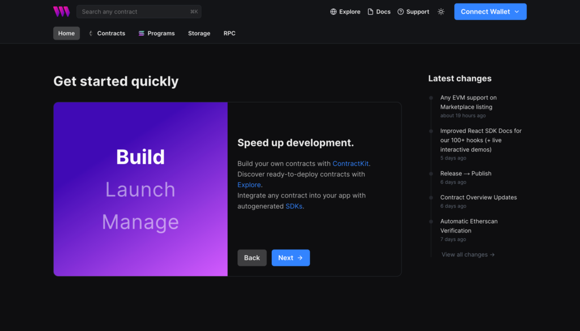Select the Build step heading
This screenshot has height=331, width=580.
[140, 157]
